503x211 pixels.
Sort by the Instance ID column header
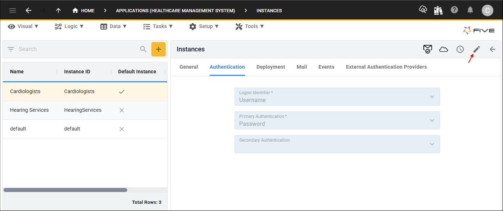(77, 72)
